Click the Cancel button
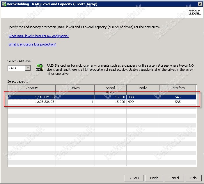This screenshot has width=204, height=184. 174,178
